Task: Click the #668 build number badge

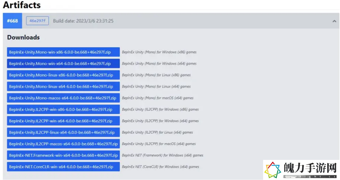Action: click(x=12, y=21)
